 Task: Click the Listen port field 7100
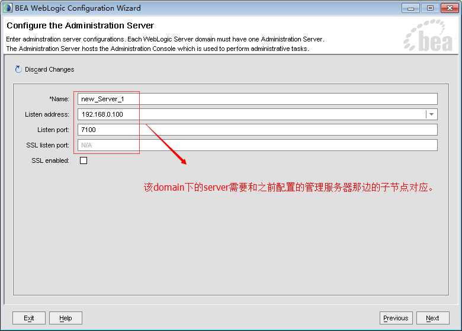(x=258, y=130)
